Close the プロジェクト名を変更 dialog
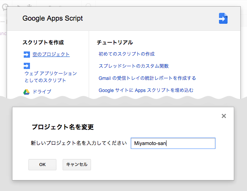Viewport: 247px width, 191px height. point(224,116)
